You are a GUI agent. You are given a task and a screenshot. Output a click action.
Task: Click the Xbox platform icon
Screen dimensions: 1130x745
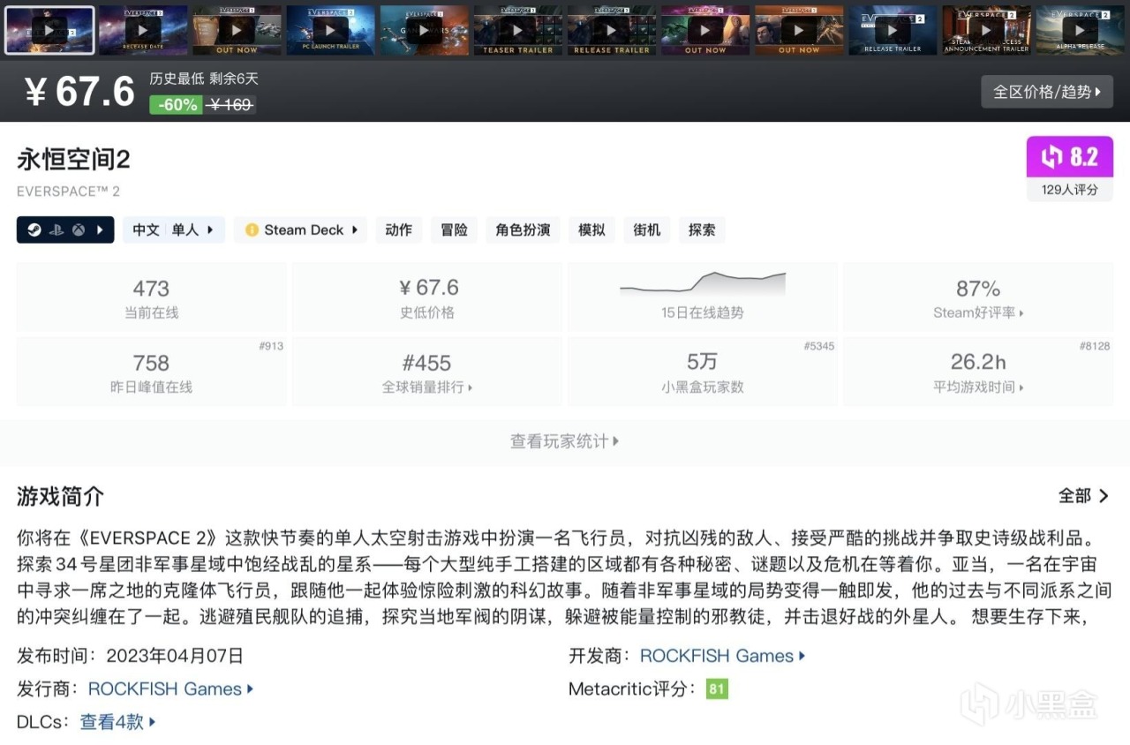point(79,230)
